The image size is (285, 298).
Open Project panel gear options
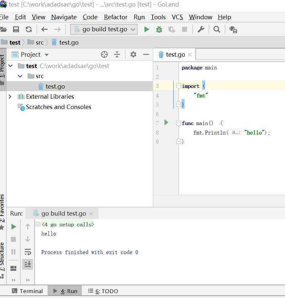tap(133, 54)
